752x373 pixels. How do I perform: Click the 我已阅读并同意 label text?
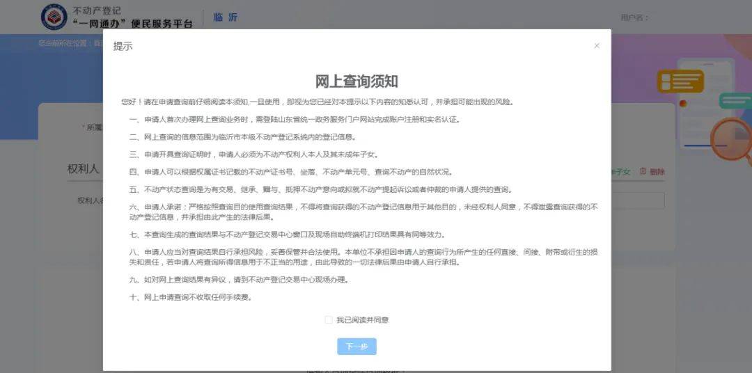tap(363, 320)
